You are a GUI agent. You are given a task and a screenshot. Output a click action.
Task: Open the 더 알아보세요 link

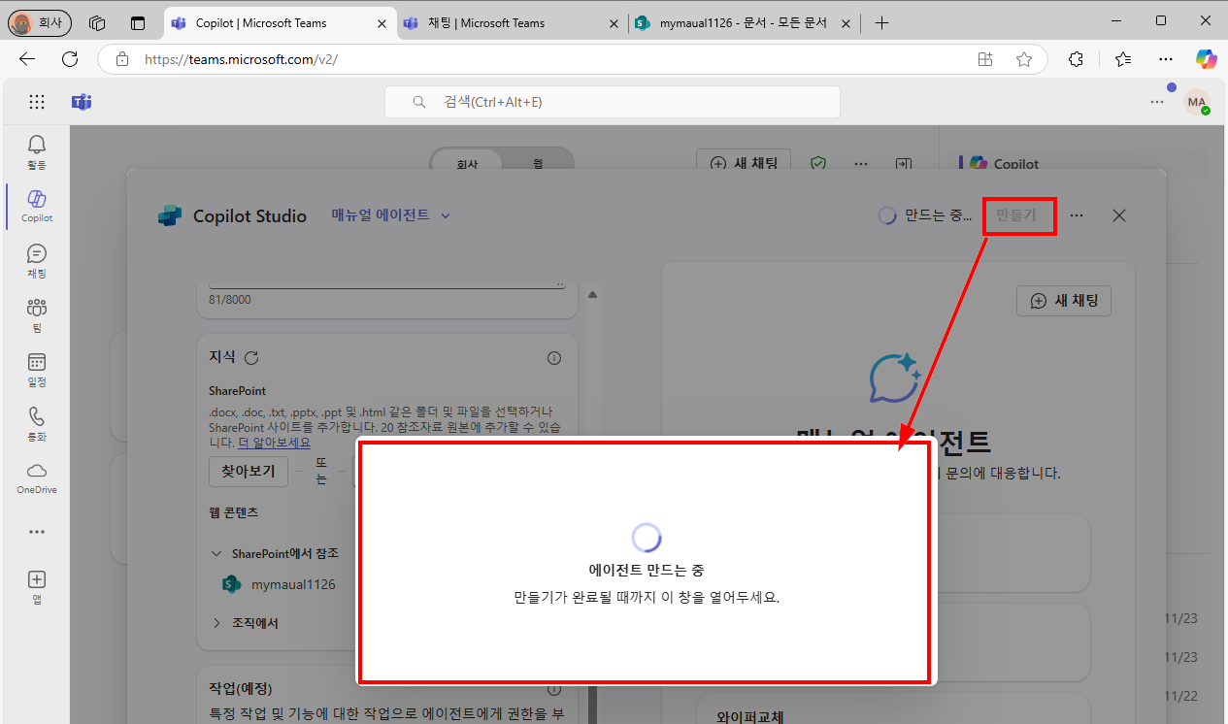(x=275, y=443)
